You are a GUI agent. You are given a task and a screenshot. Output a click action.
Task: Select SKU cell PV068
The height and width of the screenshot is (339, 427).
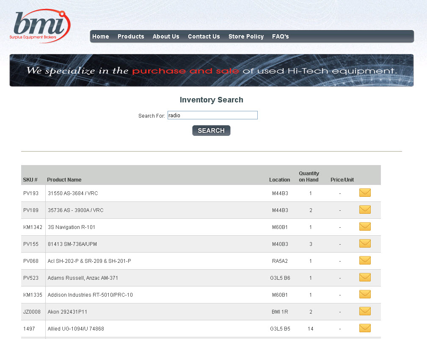tap(31, 261)
